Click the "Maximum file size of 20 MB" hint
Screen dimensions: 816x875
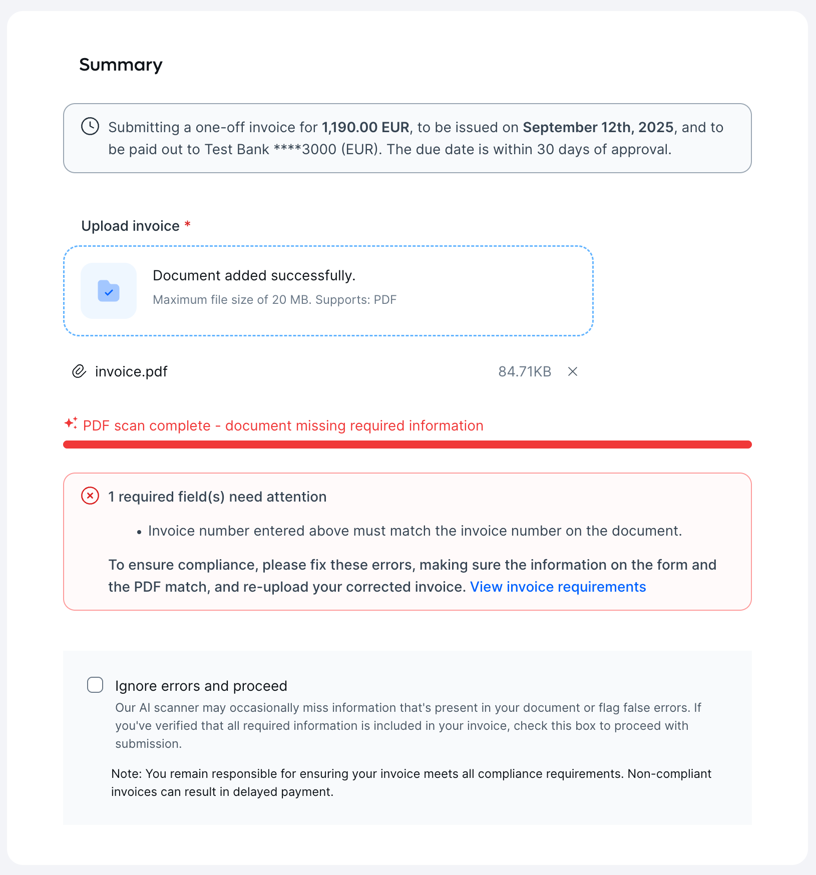(274, 300)
